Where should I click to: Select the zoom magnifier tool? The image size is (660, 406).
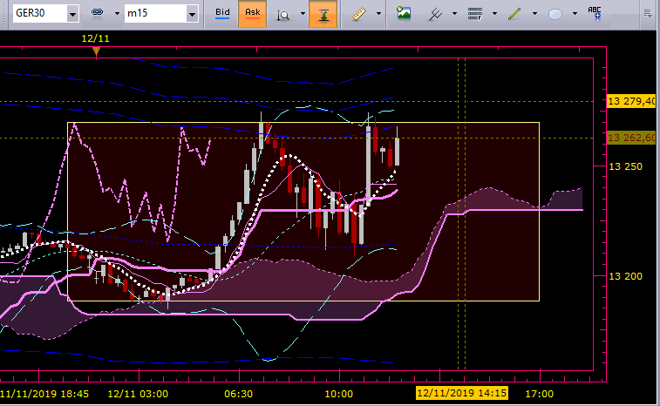tap(283, 14)
